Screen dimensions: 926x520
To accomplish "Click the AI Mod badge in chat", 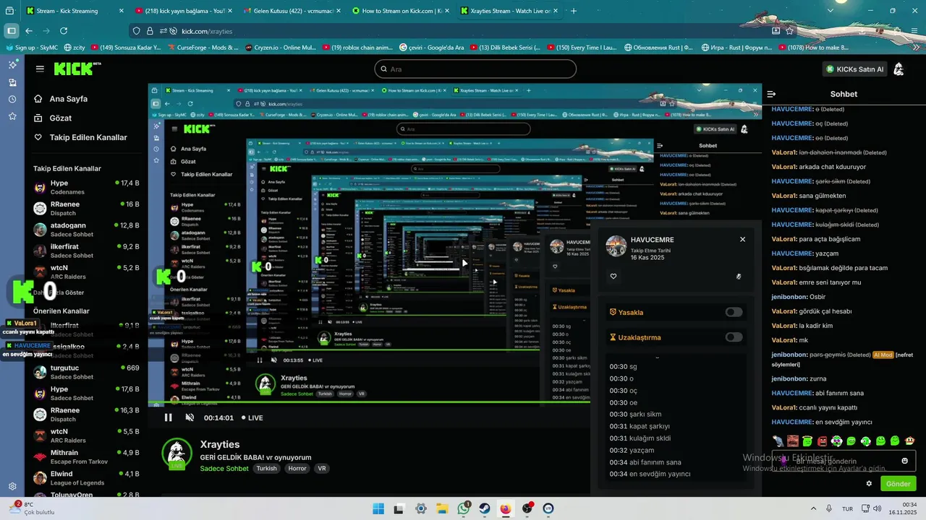I will pos(883,355).
